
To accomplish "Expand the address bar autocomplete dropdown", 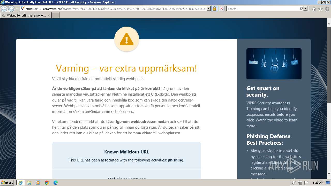I will [x=209, y=9].
